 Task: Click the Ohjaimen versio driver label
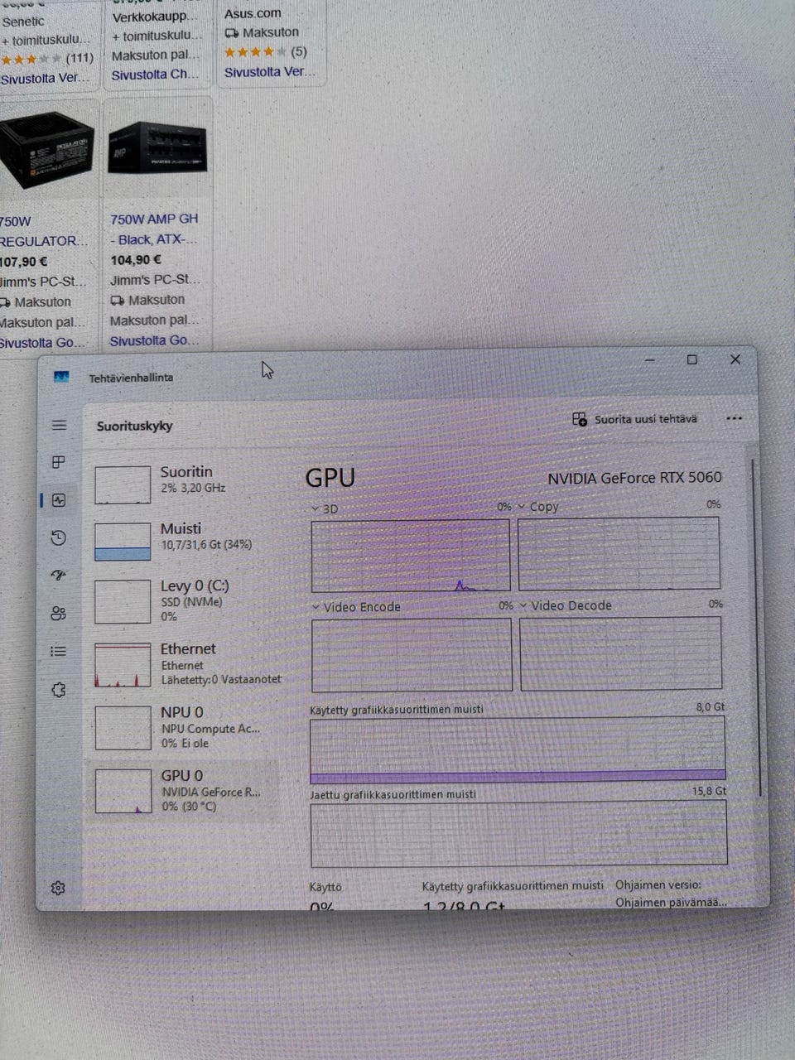(x=658, y=884)
